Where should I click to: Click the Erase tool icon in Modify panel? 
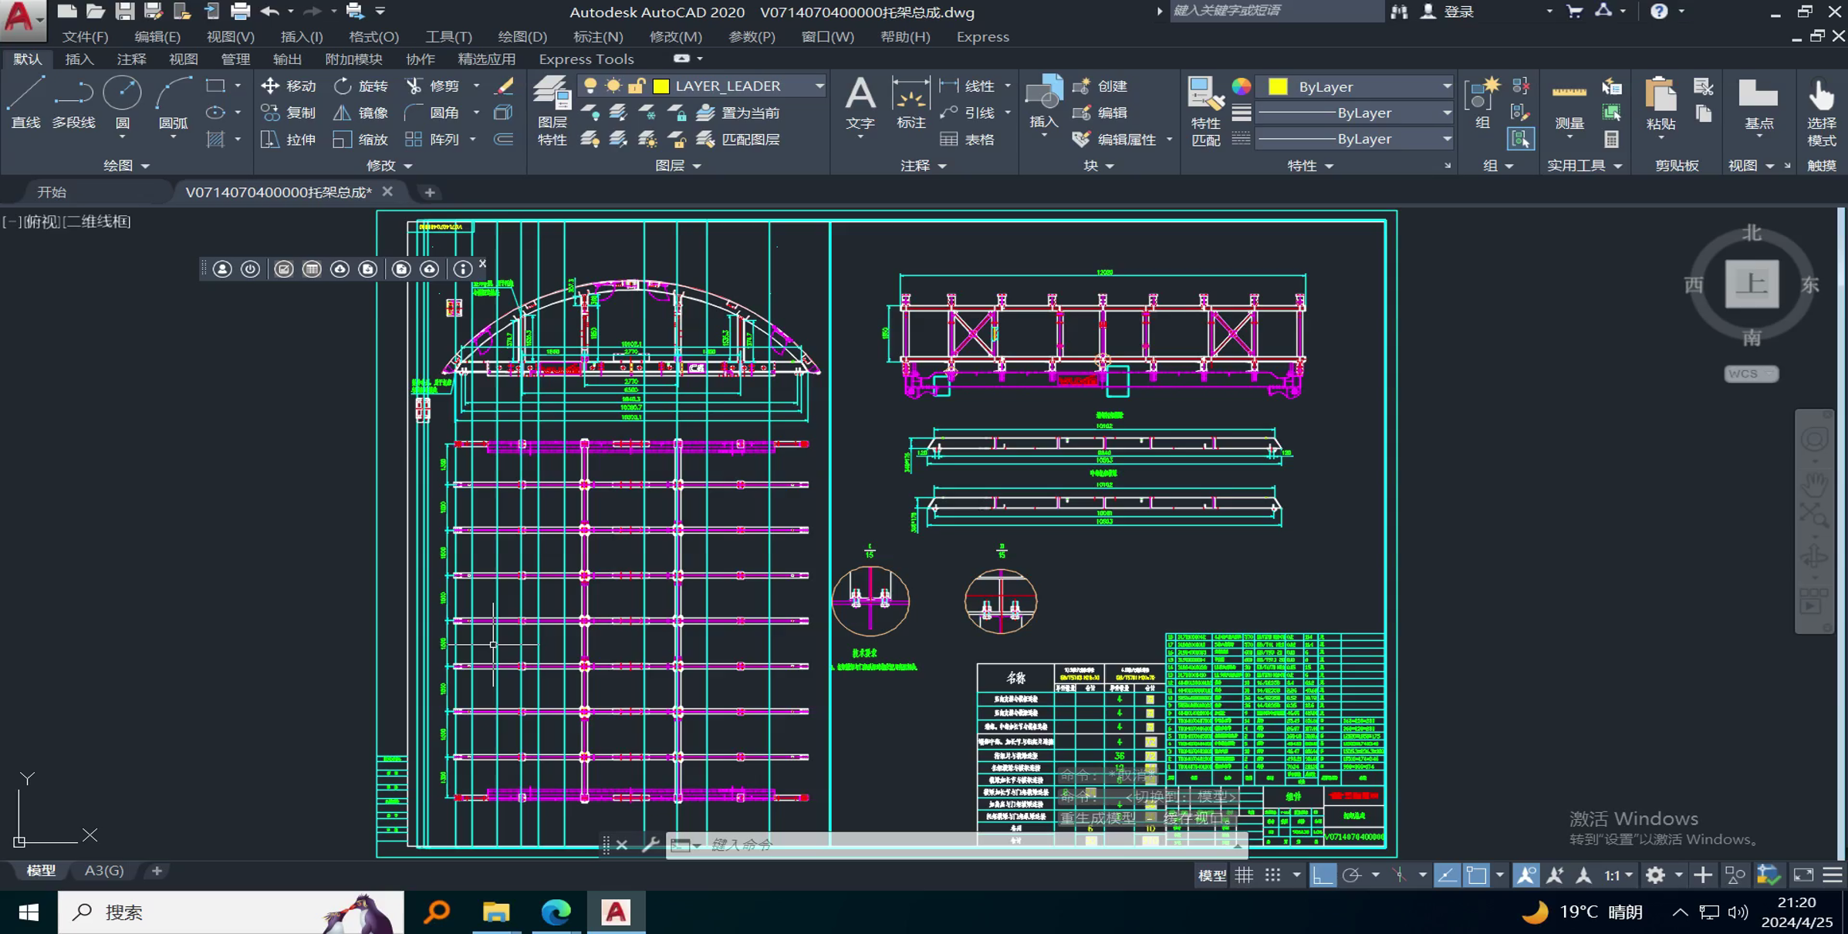[504, 86]
